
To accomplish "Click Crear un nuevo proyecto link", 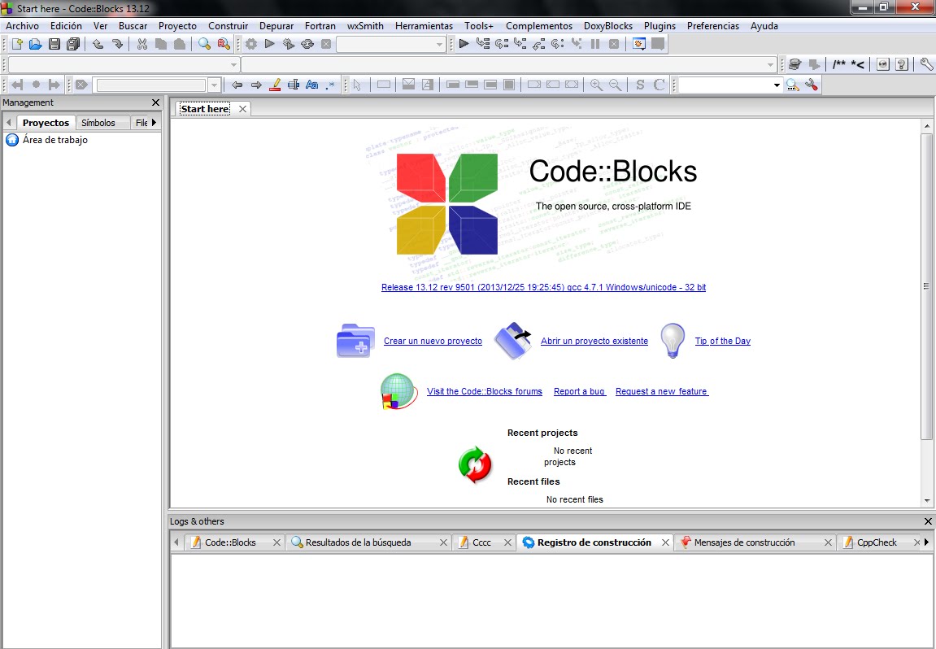I will tap(433, 341).
